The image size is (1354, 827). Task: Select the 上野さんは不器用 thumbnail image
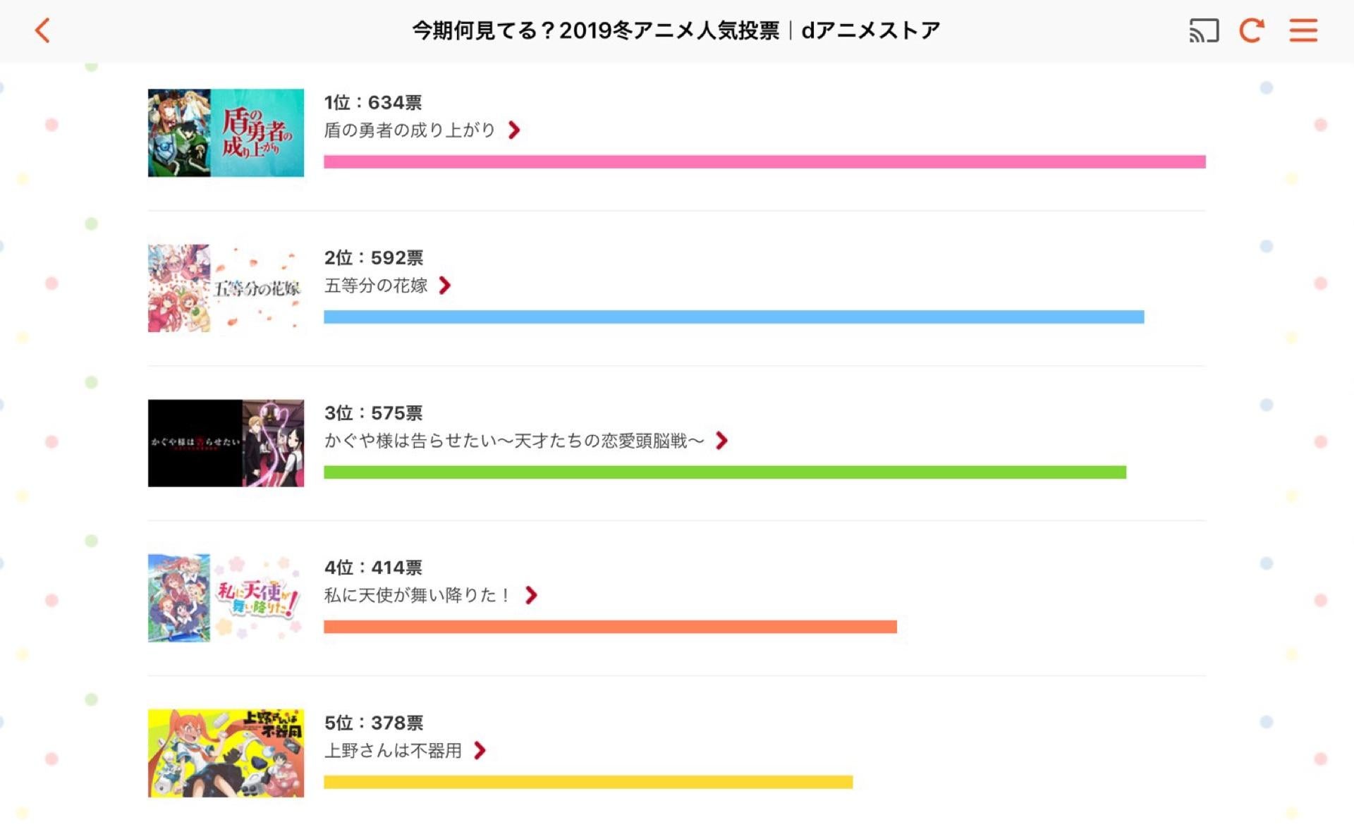tap(226, 753)
